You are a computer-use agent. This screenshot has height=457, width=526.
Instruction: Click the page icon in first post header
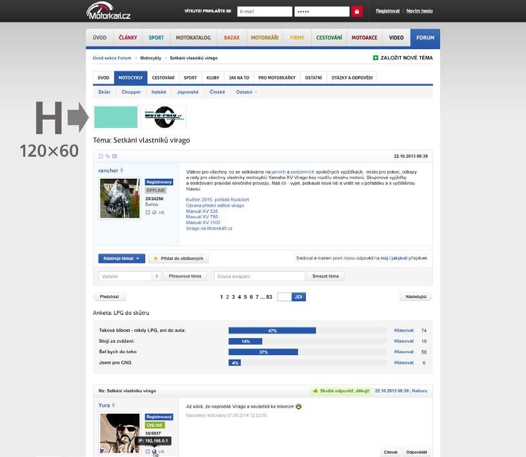pyautogui.click(x=101, y=156)
